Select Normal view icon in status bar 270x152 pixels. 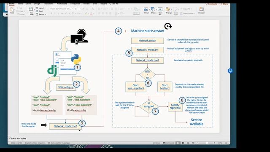[178, 143]
